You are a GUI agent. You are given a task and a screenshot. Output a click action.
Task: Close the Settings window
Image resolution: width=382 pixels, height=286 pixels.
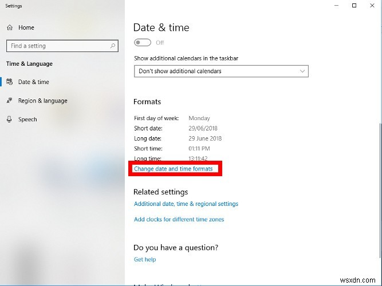point(372,6)
